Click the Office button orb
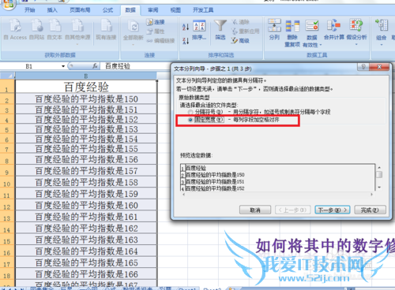 (x=8, y=4)
